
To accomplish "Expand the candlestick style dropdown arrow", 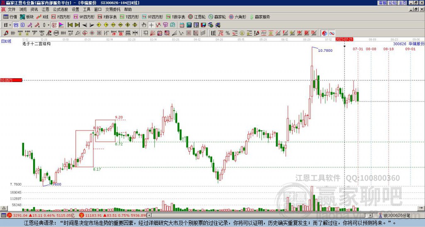I will click(49, 25).
